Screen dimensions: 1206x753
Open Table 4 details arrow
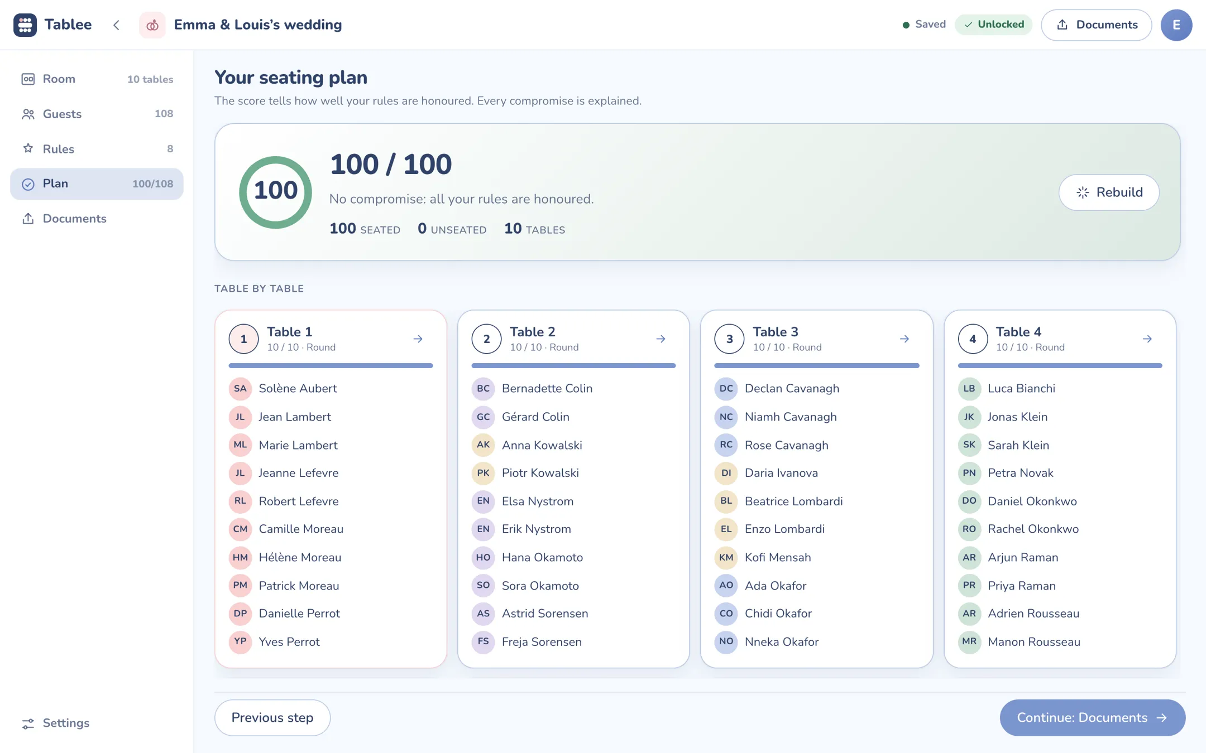pos(1147,339)
